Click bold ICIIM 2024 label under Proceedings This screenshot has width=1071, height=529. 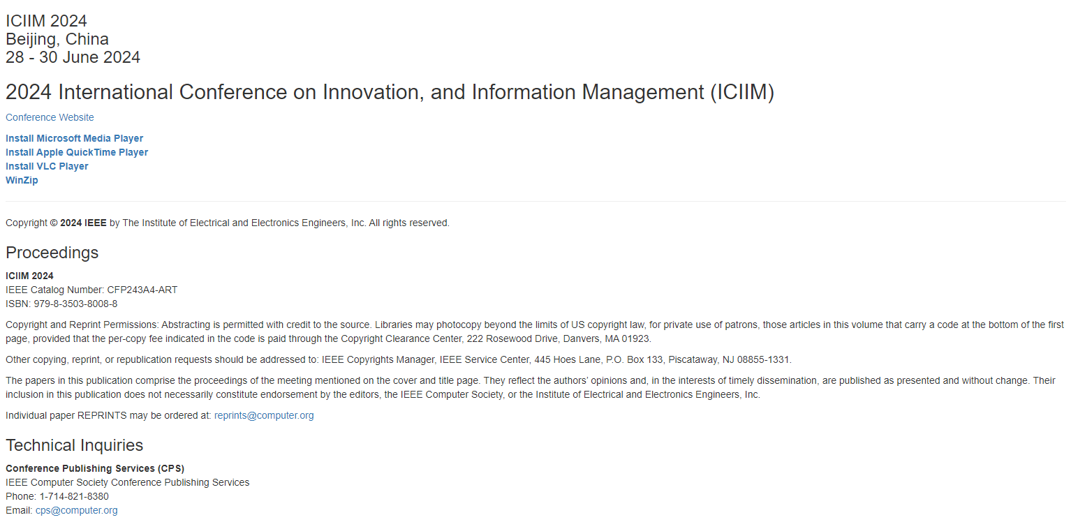[x=29, y=276]
